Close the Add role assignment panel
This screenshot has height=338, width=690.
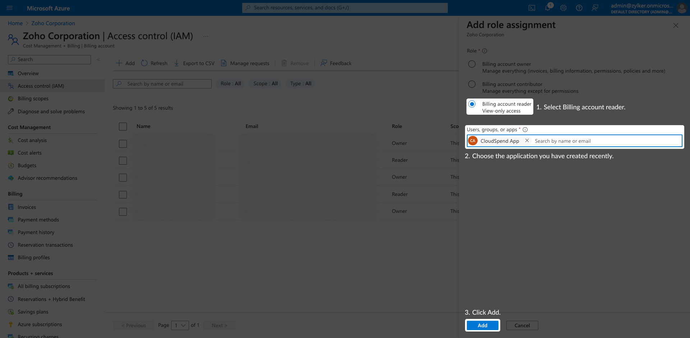(676, 26)
